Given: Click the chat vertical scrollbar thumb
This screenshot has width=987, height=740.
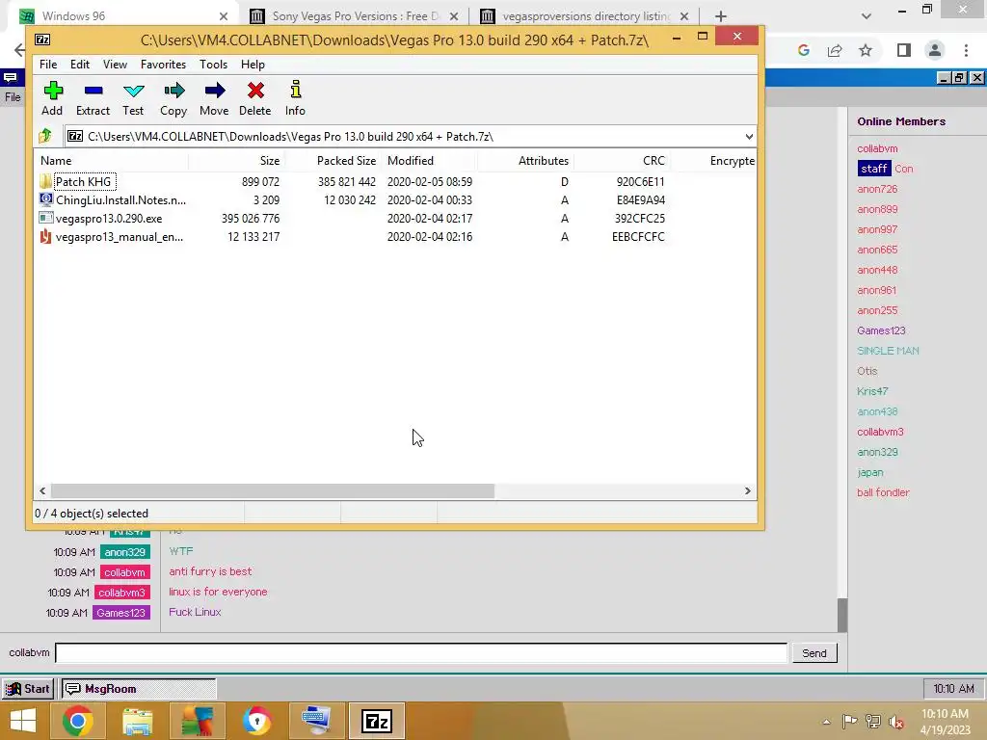Looking at the screenshot, I should pos(842,615).
